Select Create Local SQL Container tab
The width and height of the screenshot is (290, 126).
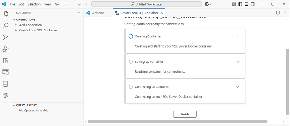(139, 13)
